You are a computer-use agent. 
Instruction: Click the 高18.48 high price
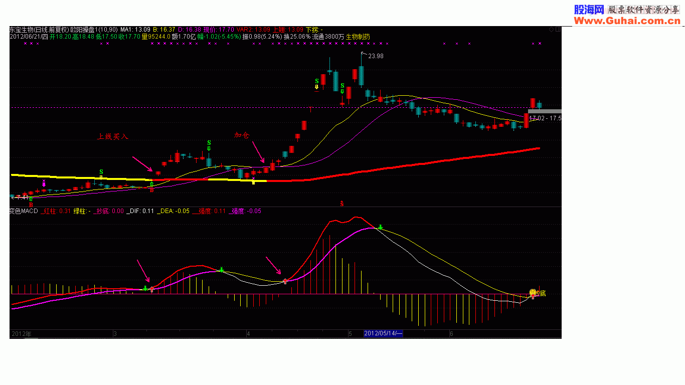[x=83, y=37]
